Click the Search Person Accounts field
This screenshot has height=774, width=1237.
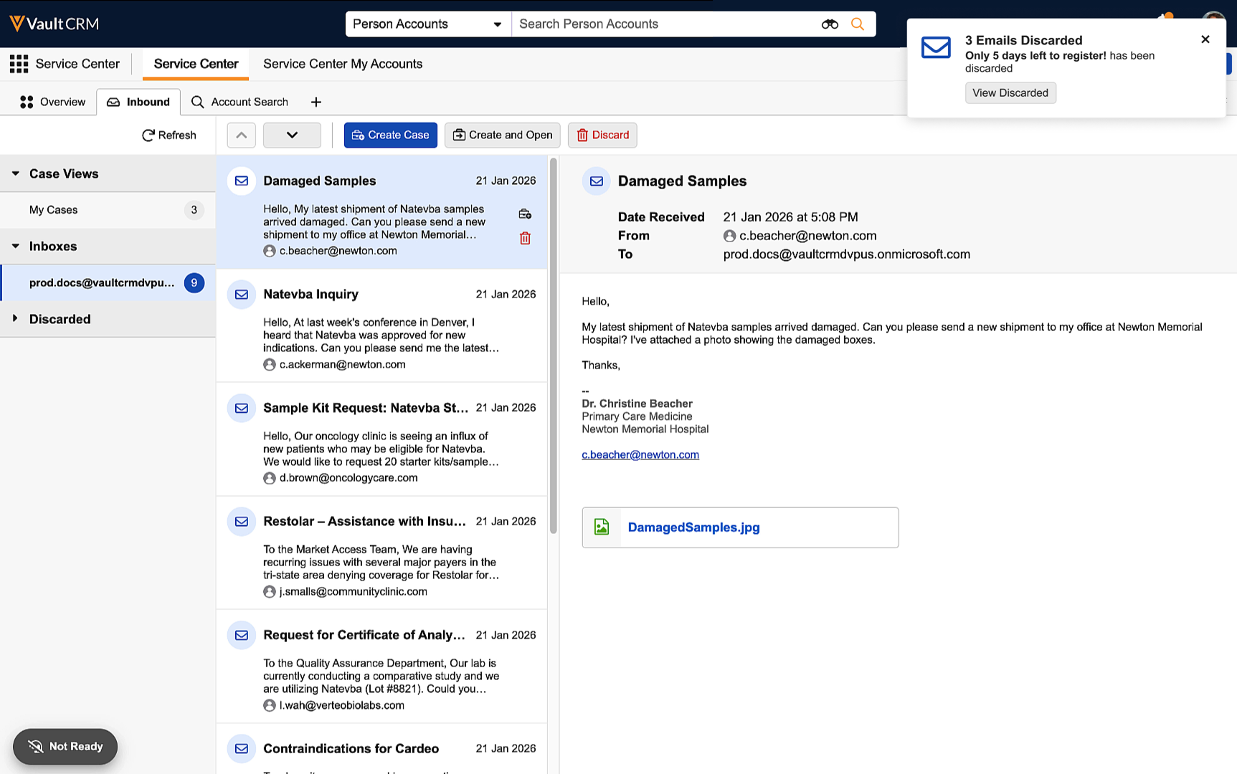coord(663,24)
